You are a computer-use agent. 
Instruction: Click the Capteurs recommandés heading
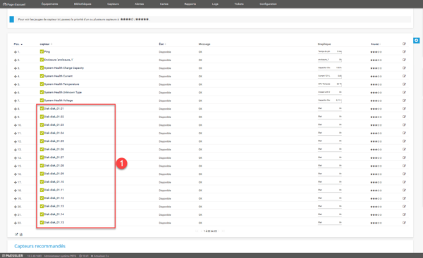(40, 246)
